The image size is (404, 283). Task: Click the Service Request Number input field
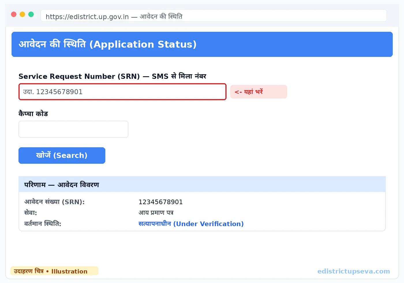pyautogui.click(x=122, y=92)
